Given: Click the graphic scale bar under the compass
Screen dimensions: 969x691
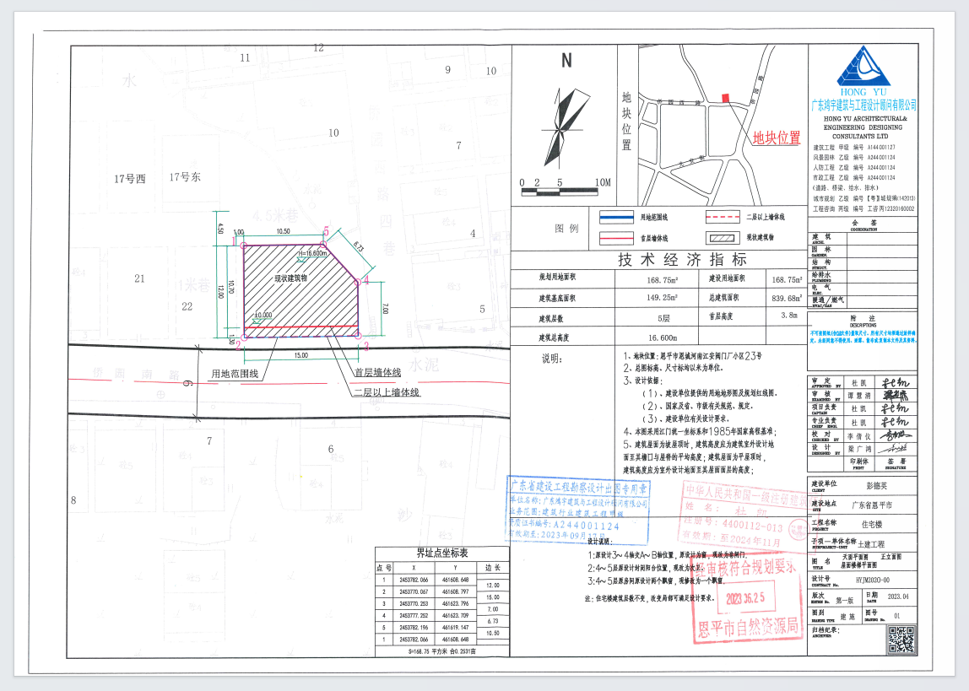Looking at the screenshot, I should [x=561, y=192].
